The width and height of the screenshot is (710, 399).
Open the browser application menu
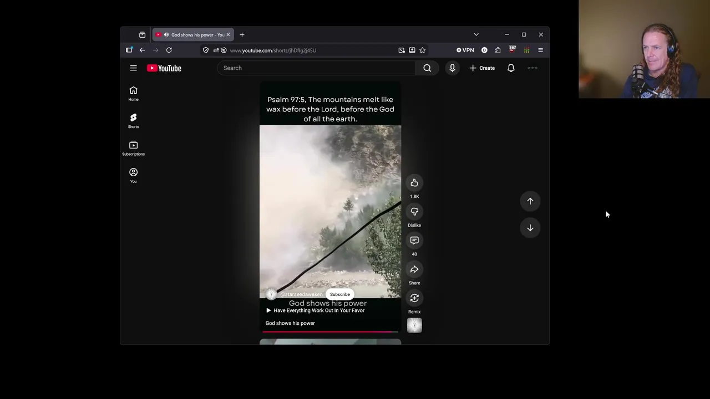[540, 50]
